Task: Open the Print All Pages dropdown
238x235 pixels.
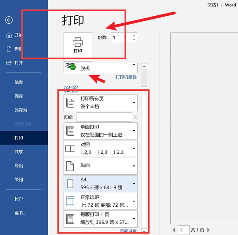Action: (101, 102)
